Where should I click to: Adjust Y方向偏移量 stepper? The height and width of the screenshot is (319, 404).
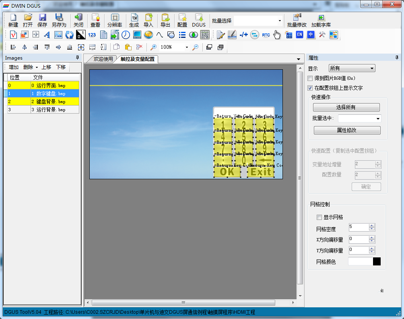pyautogui.click(x=371, y=250)
